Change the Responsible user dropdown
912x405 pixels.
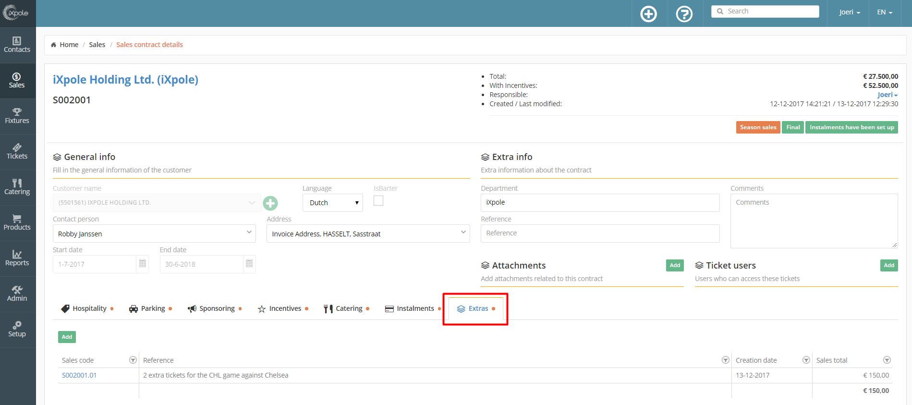coord(887,95)
